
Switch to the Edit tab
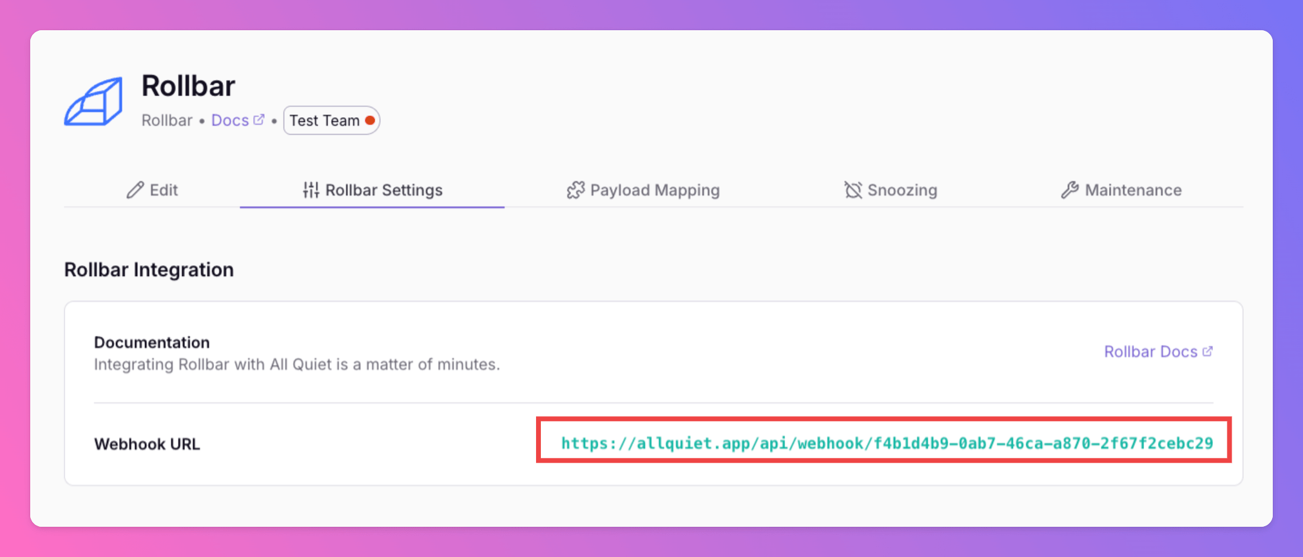pos(152,190)
